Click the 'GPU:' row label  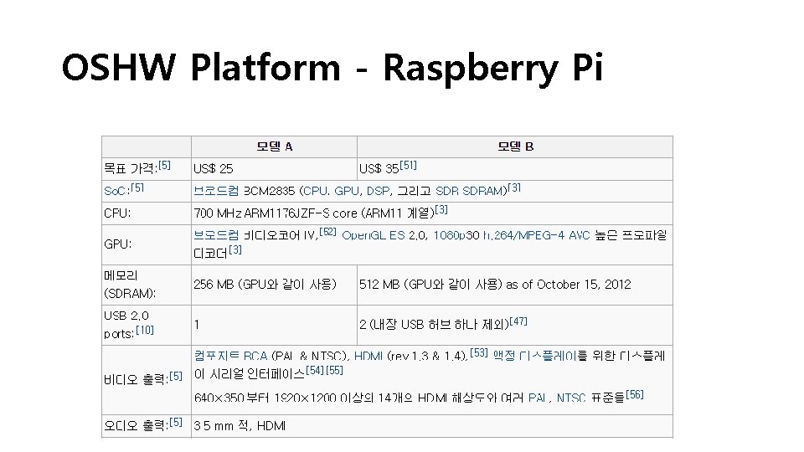pos(118,244)
